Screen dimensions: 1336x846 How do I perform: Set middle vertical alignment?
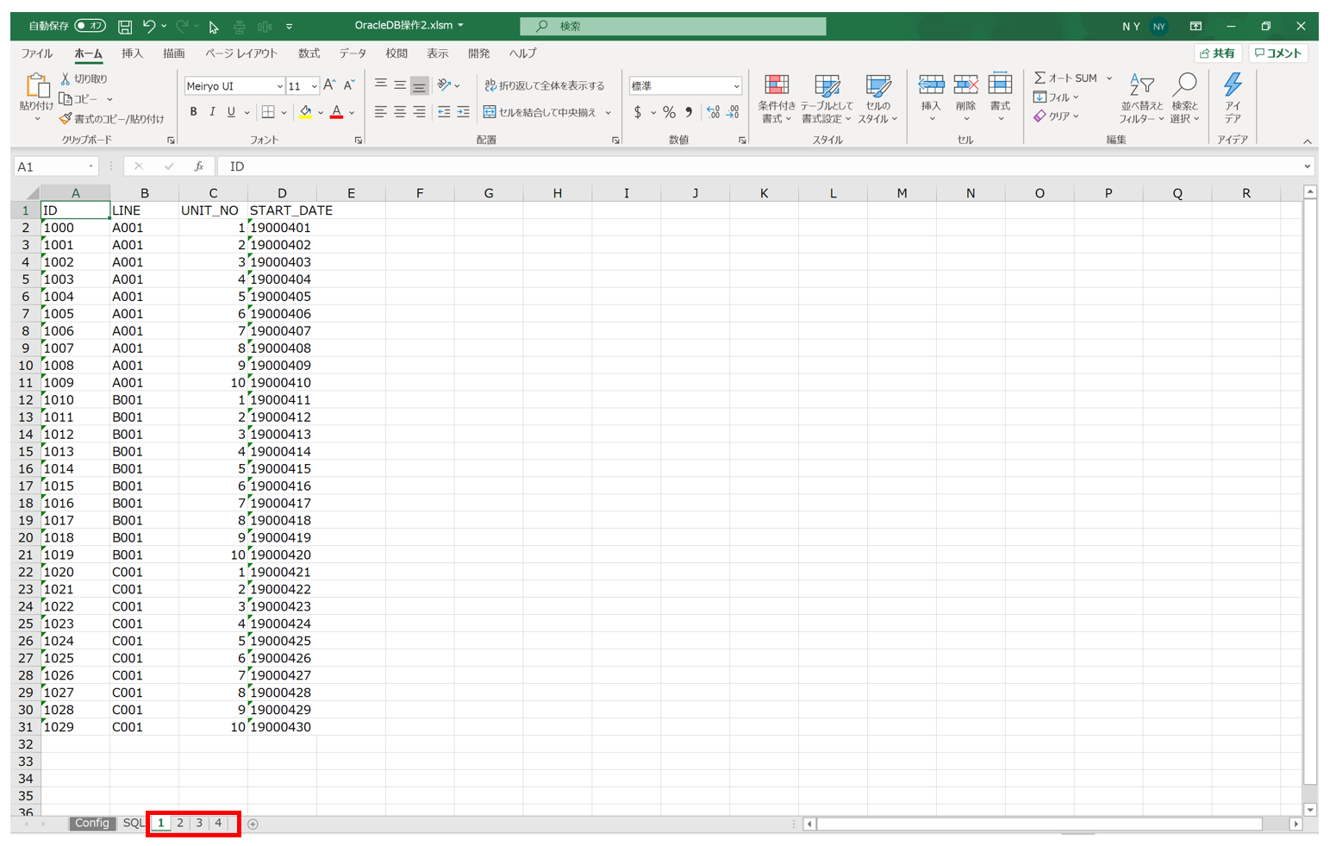click(x=400, y=85)
